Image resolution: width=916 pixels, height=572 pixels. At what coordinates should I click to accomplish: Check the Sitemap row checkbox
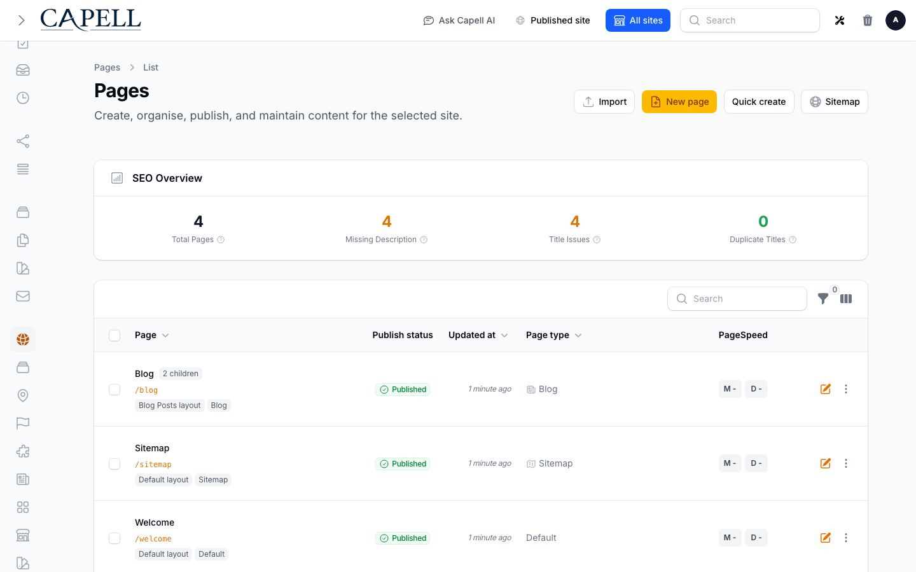(x=114, y=464)
